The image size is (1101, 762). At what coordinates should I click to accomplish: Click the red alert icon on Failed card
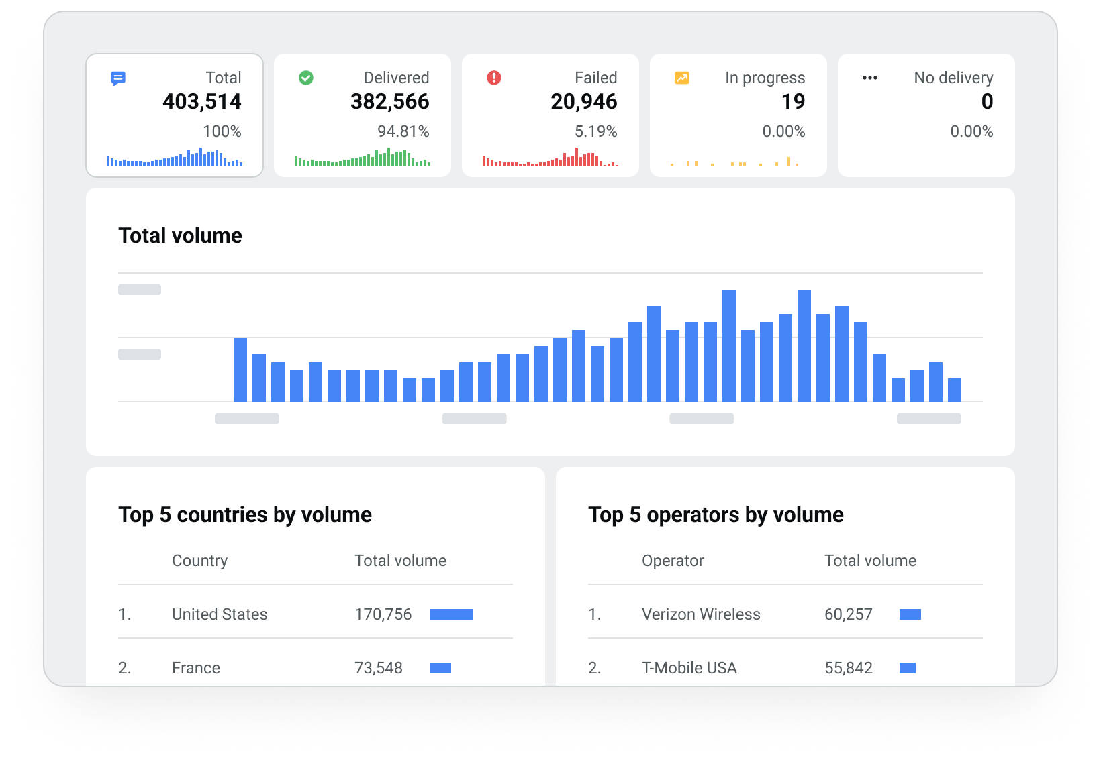tap(494, 78)
